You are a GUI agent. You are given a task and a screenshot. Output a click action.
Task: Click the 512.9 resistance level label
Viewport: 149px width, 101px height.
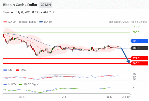click(136, 27)
